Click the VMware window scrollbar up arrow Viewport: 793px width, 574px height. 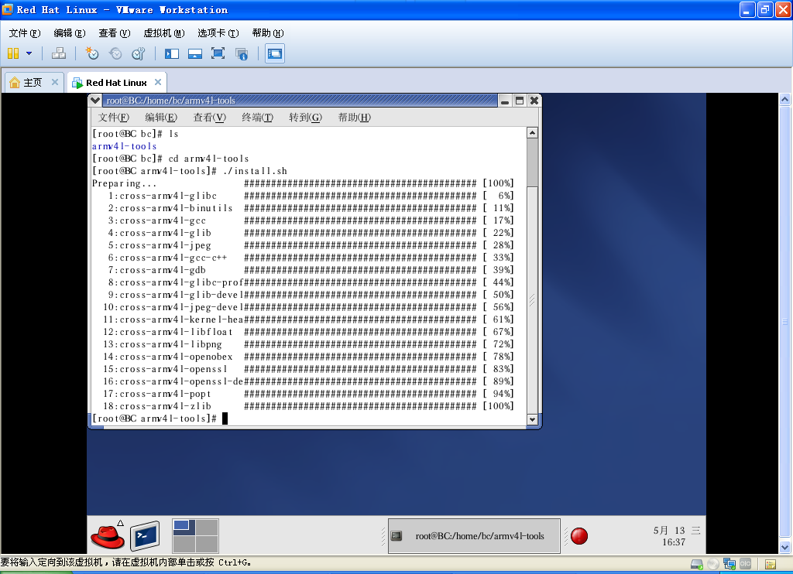click(x=784, y=99)
